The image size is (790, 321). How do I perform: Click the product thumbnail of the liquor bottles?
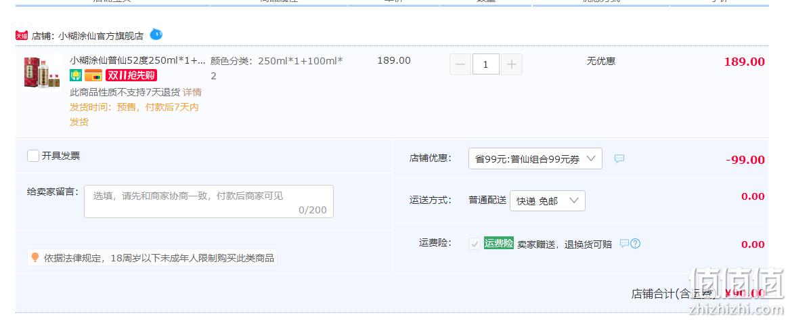click(42, 72)
